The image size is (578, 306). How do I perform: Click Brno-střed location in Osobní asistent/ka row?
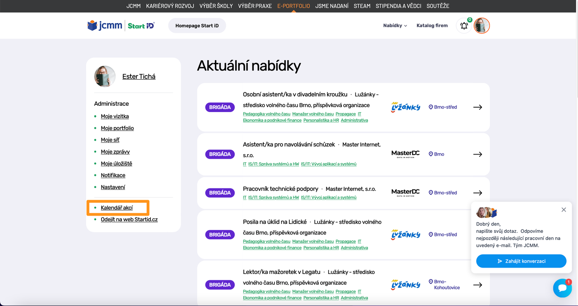(x=443, y=107)
